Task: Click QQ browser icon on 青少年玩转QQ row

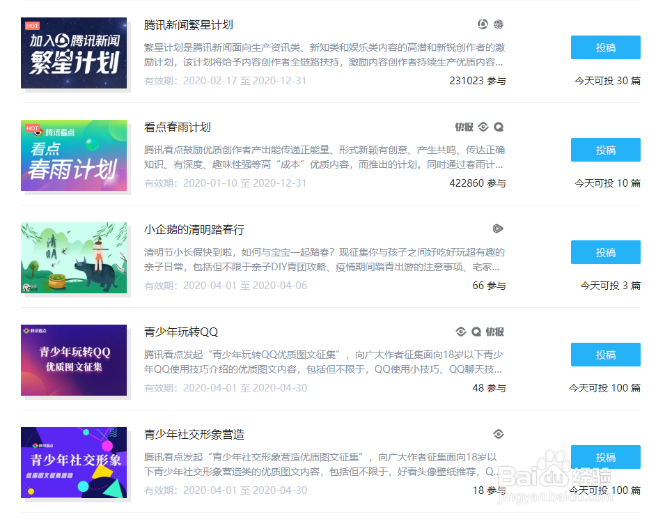Action: [476, 332]
